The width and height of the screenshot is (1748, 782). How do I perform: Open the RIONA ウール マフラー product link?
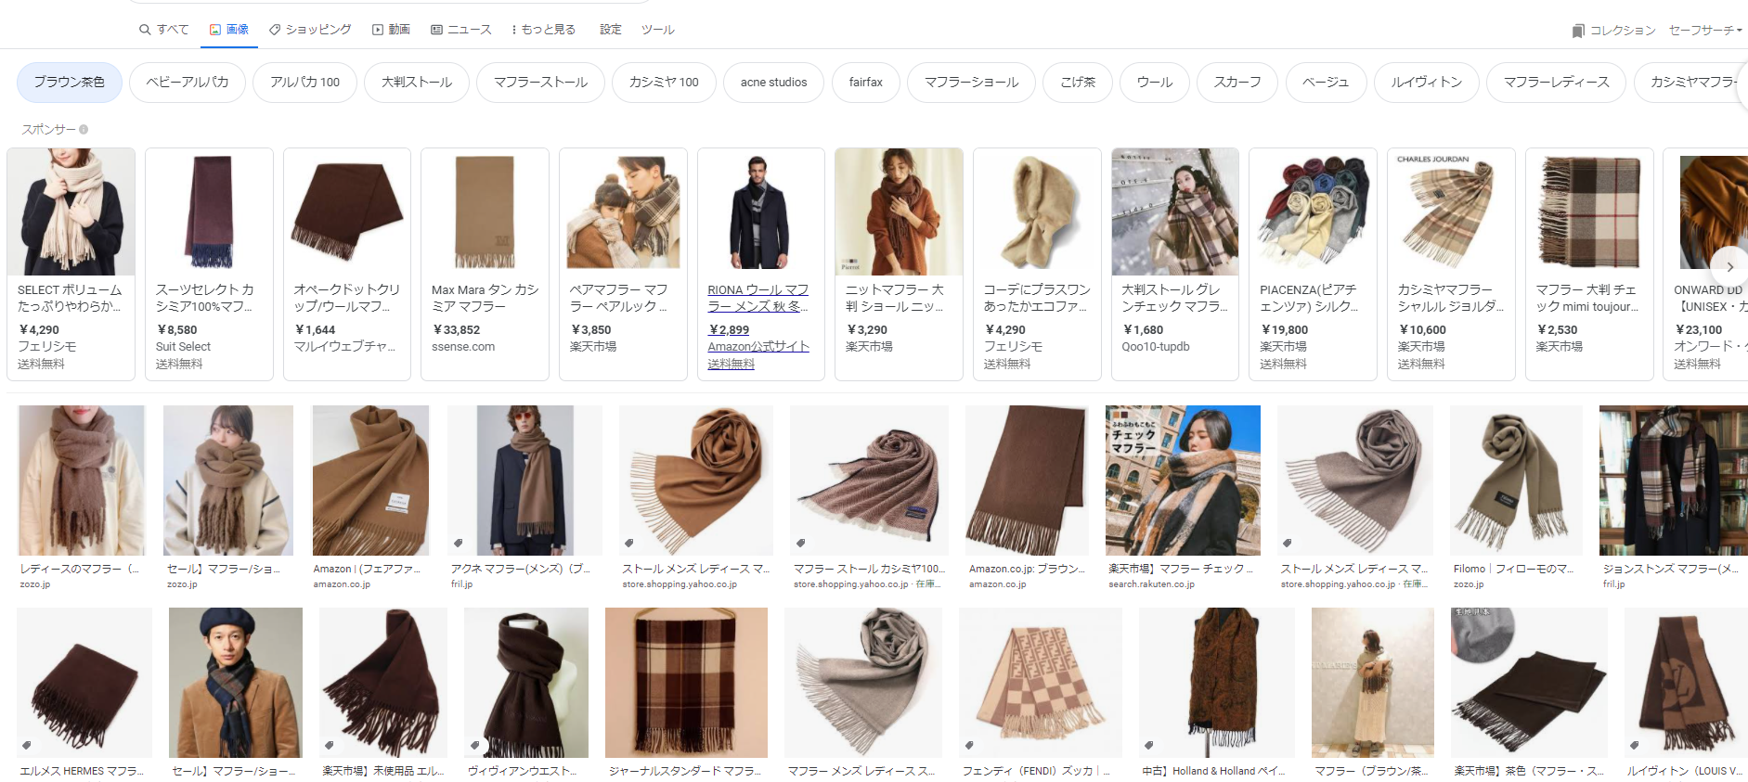(x=757, y=298)
